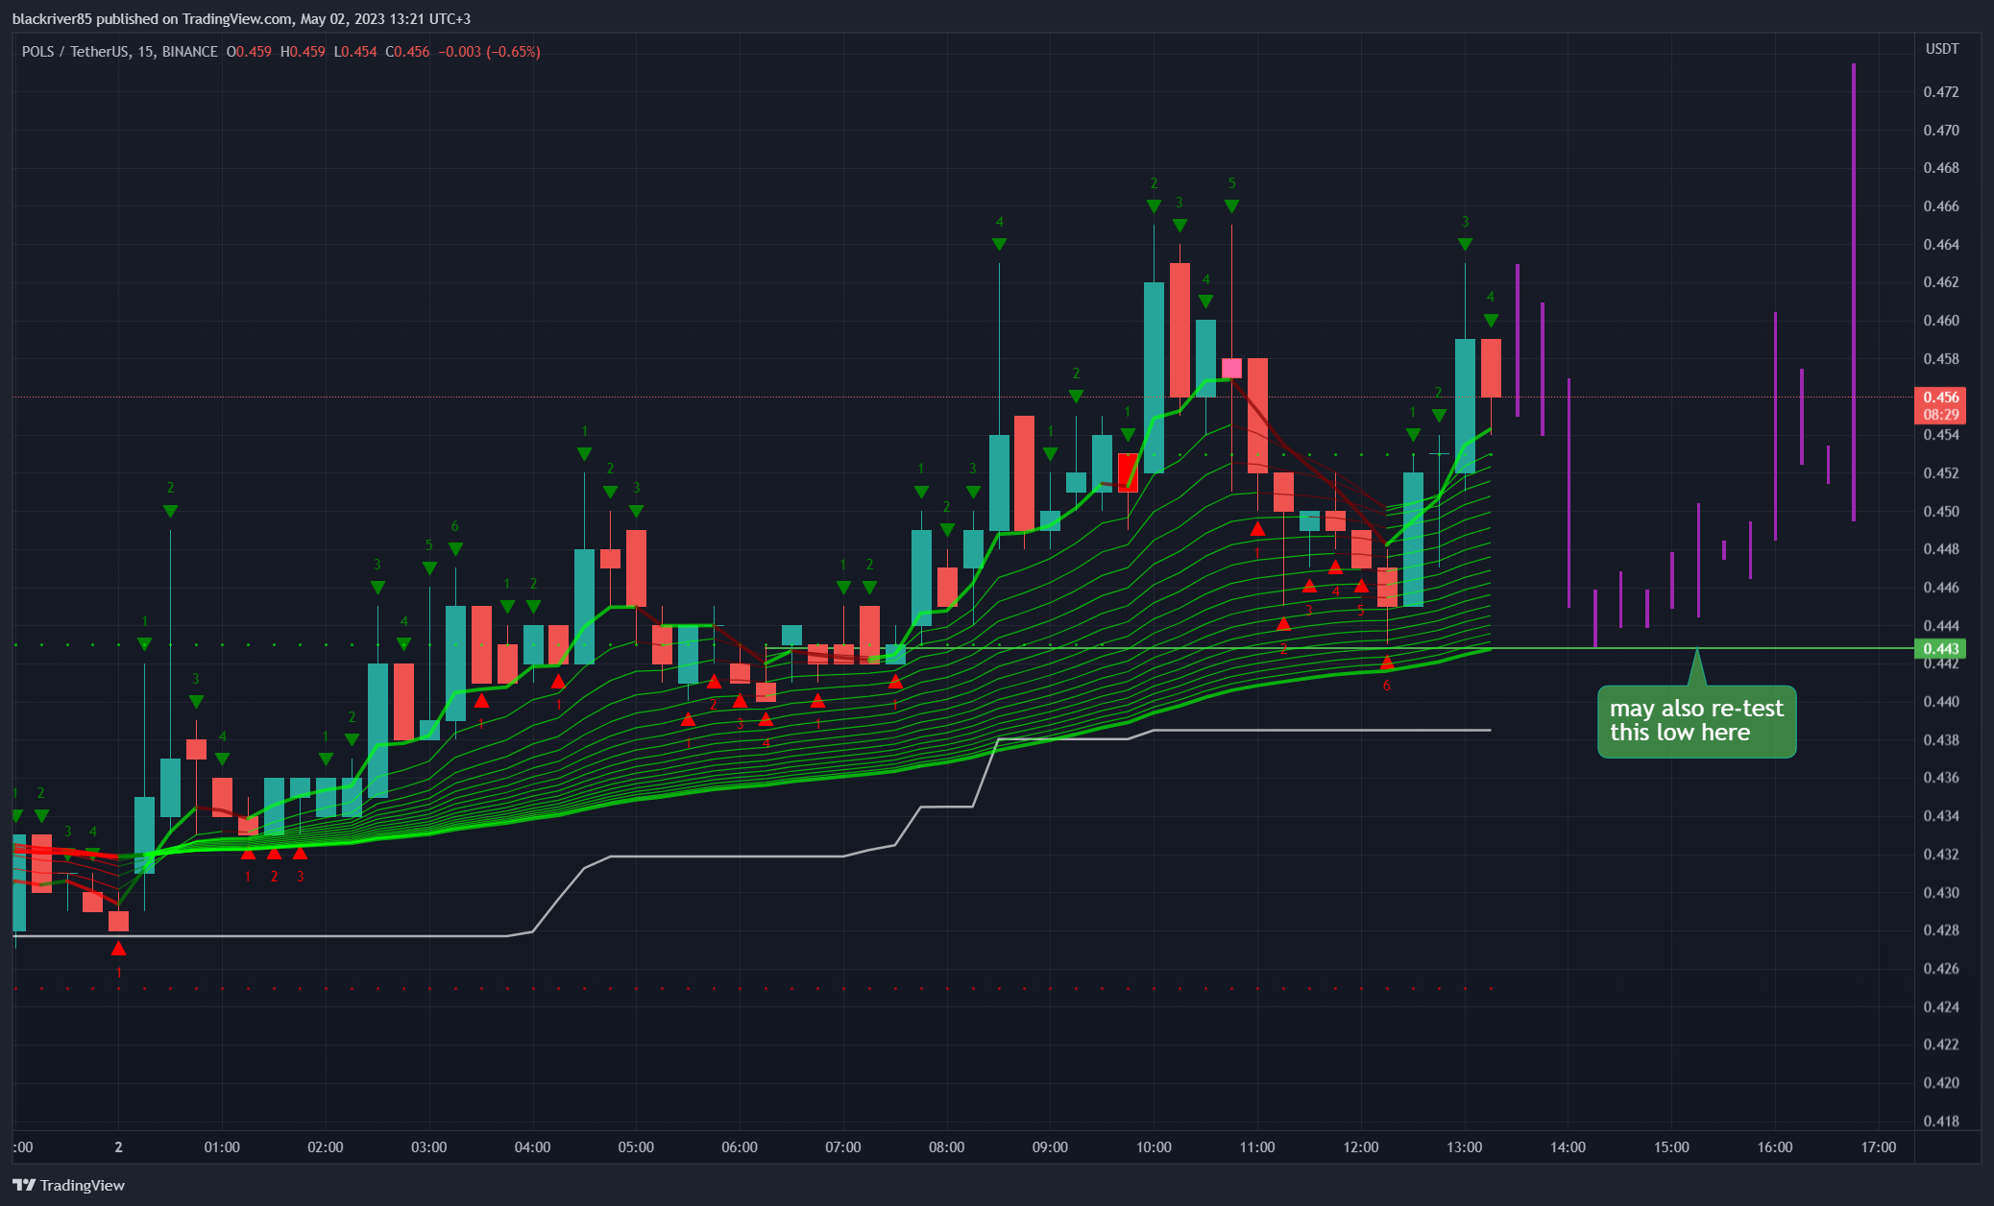Click the C0.456 close value in header

coord(407,52)
